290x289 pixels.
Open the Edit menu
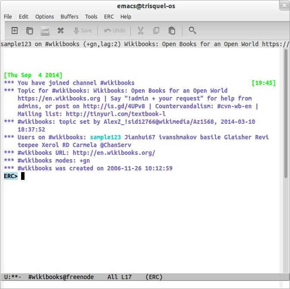coord(24,16)
